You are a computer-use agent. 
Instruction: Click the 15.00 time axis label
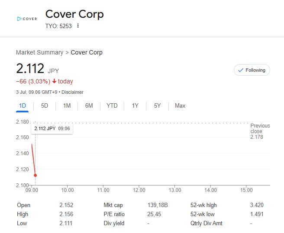246,190
